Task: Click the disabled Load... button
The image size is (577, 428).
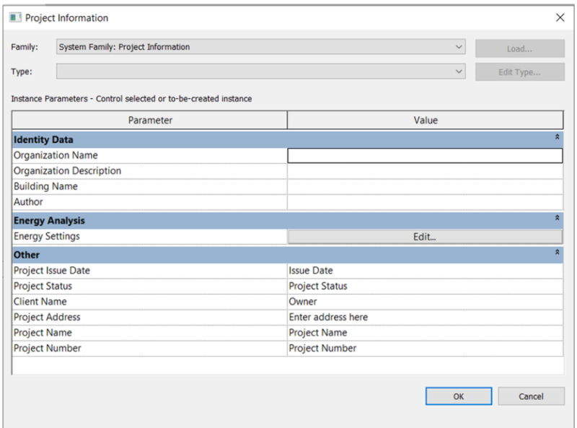Action: pyautogui.click(x=519, y=48)
